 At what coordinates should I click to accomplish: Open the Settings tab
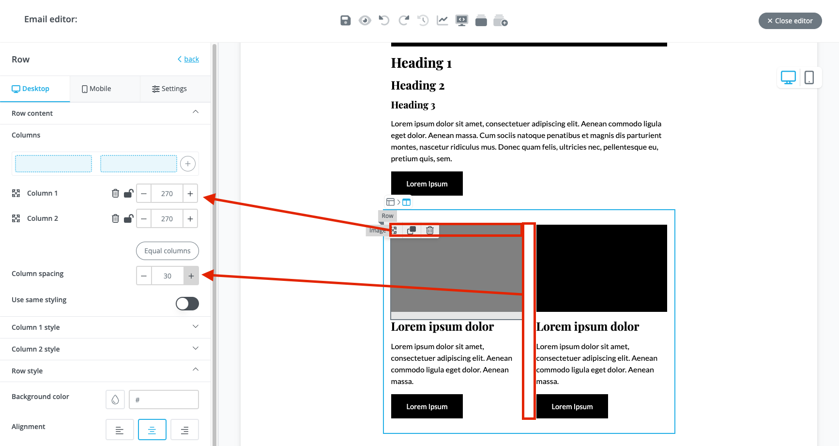click(x=175, y=89)
